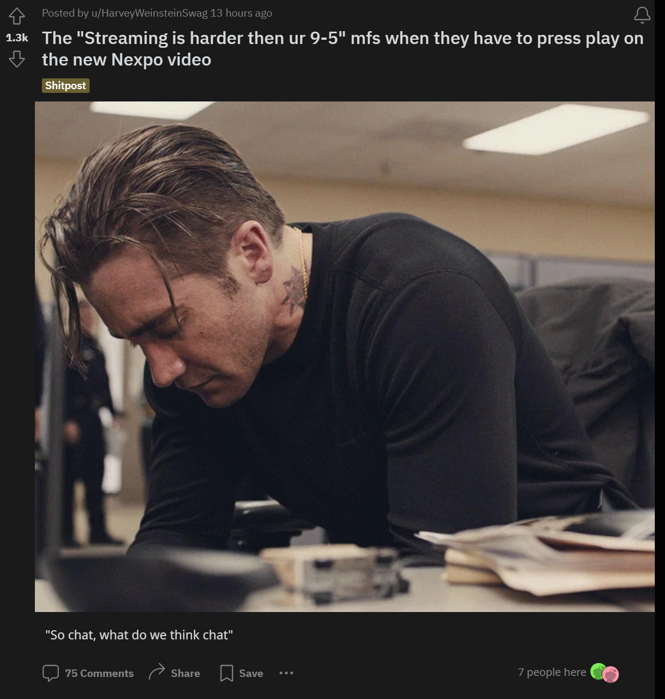
Task: Click the notification bell icon
Action: (642, 15)
